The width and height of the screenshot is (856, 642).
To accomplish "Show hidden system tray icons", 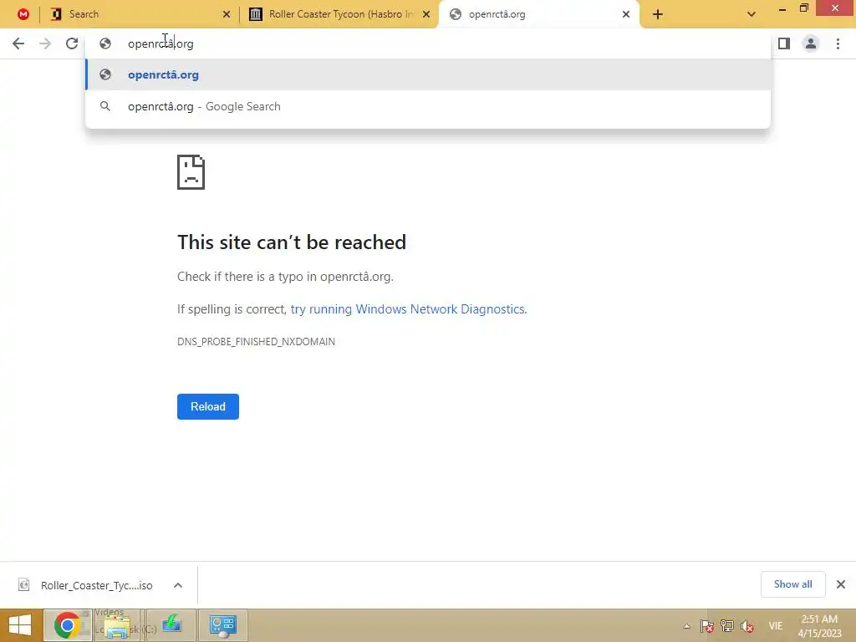I will (x=687, y=626).
